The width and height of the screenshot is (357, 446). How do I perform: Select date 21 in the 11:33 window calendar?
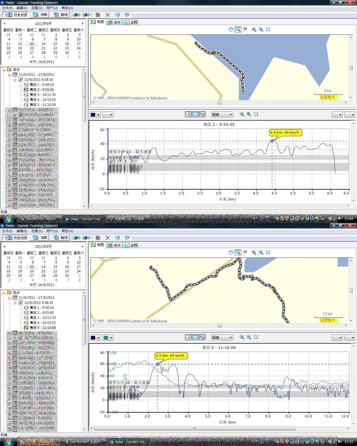point(44,271)
